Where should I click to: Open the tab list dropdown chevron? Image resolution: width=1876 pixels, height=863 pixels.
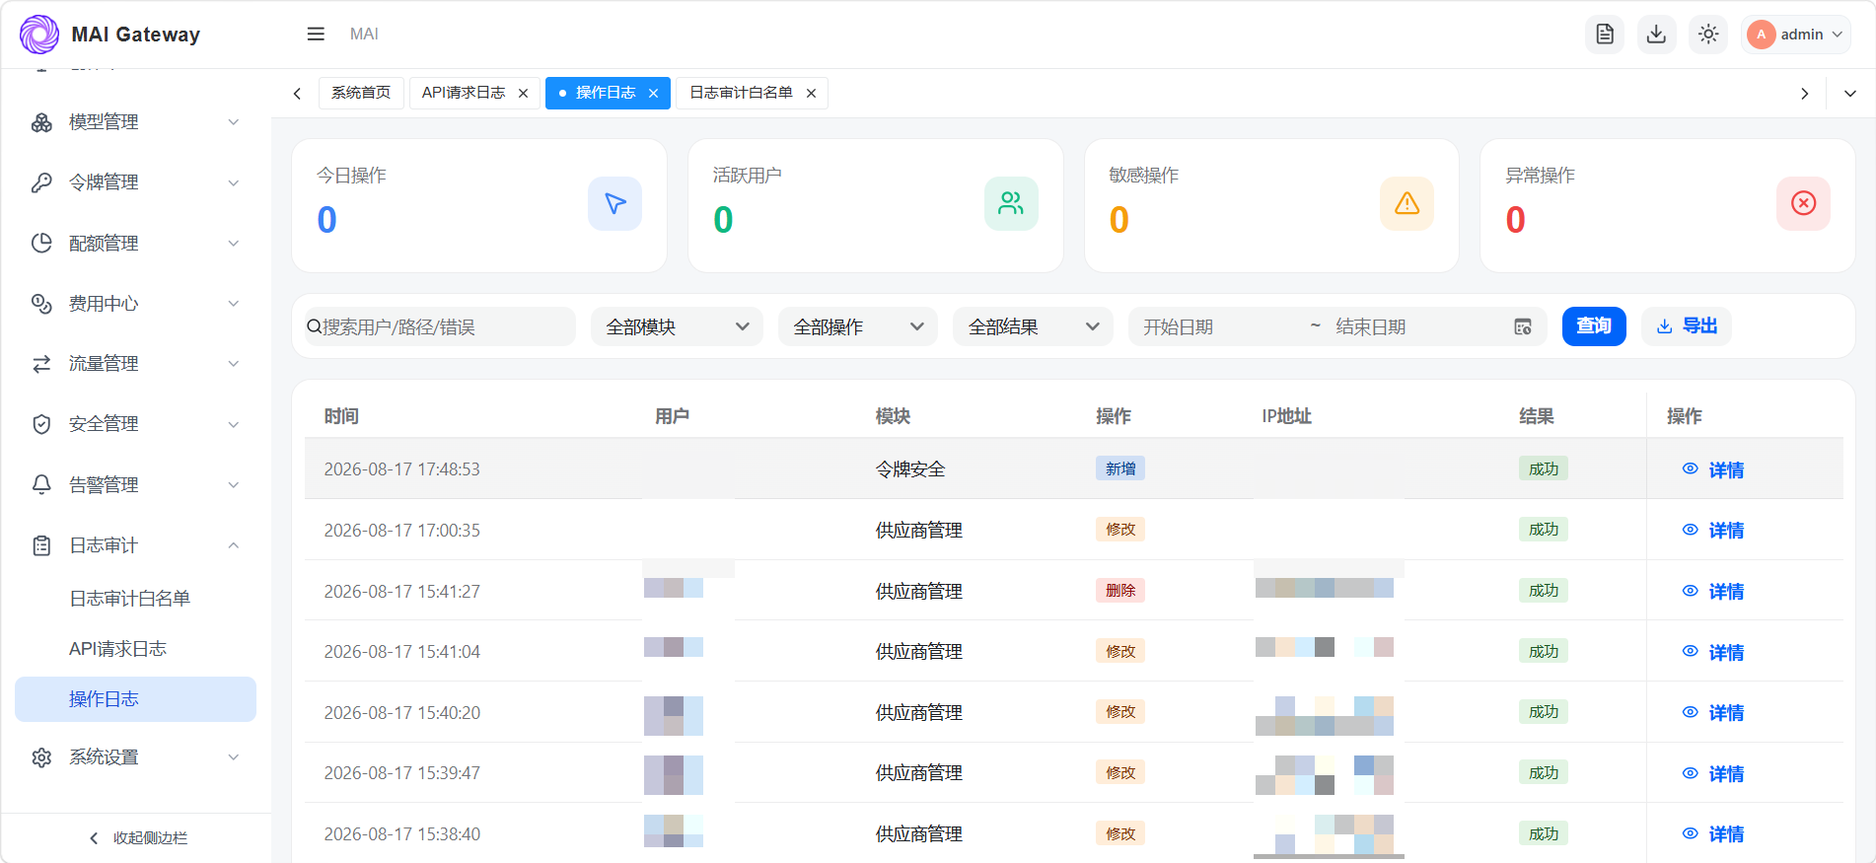1850,94
